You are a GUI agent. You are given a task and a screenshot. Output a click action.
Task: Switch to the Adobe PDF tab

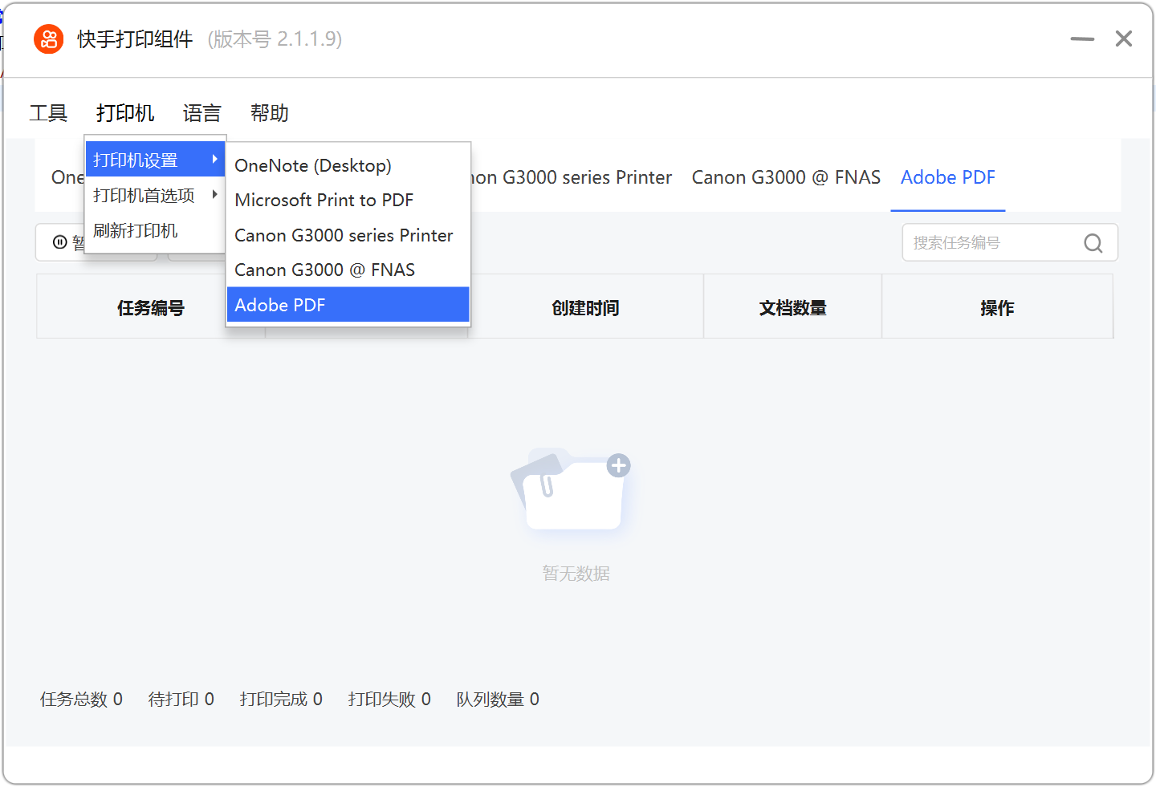[947, 177]
